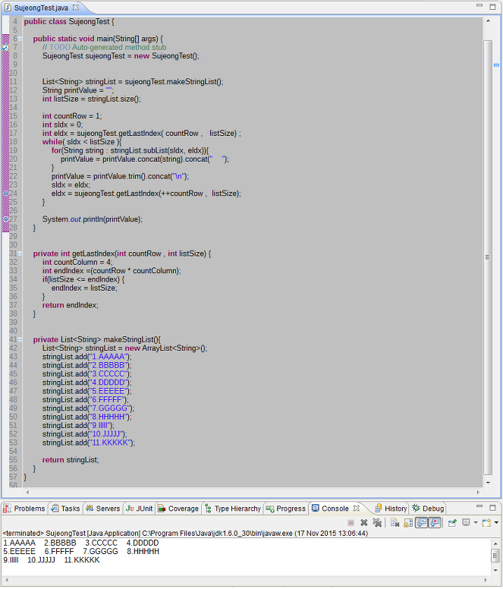Click 'public class SujeongTest {' line
This screenshot has height=589, width=503.
(x=69, y=22)
